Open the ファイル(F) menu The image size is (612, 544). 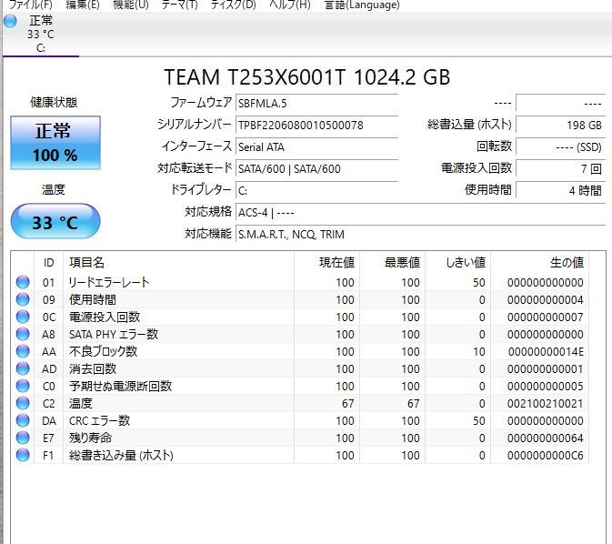coord(30,5)
